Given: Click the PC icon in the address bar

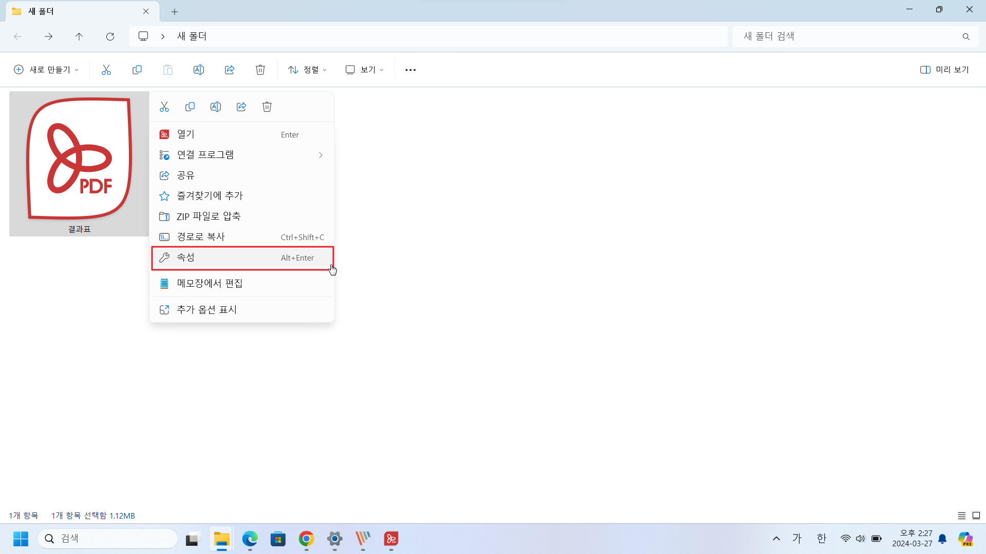Looking at the screenshot, I should click(x=143, y=36).
